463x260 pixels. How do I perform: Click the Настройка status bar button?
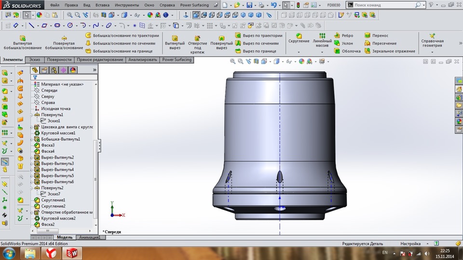[x=410, y=244]
